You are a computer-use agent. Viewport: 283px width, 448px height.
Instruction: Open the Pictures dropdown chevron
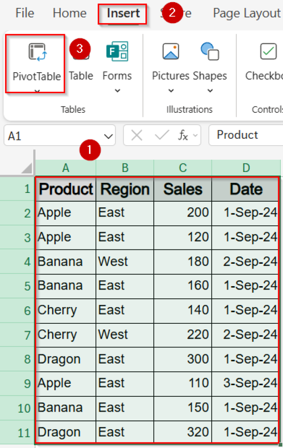(x=170, y=91)
